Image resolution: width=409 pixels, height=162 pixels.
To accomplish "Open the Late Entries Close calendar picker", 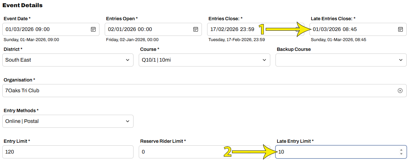I will click(400, 29).
